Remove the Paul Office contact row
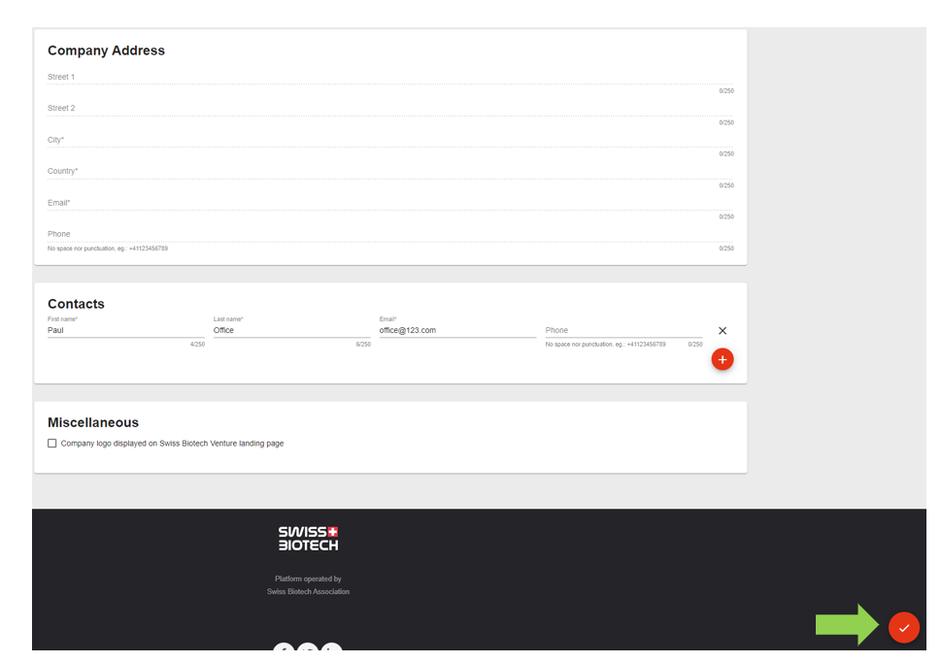 [x=722, y=331]
